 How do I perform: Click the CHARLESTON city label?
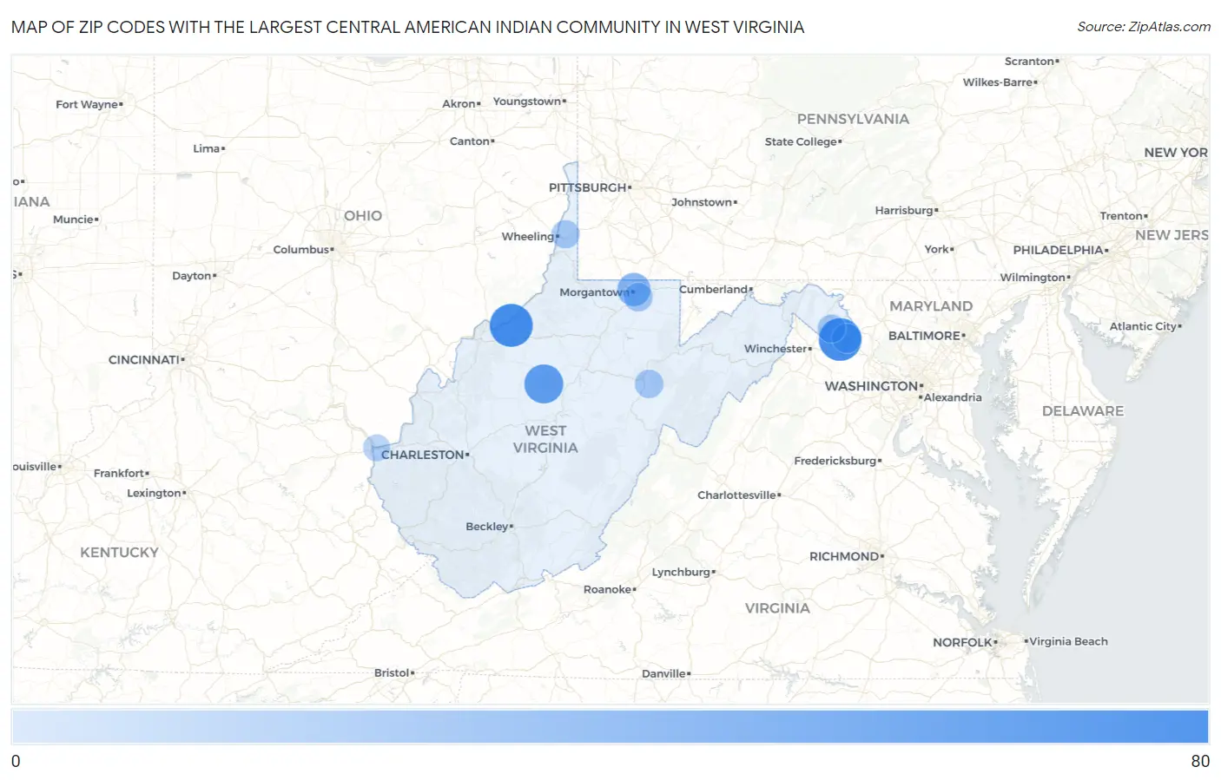coord(423,455)
